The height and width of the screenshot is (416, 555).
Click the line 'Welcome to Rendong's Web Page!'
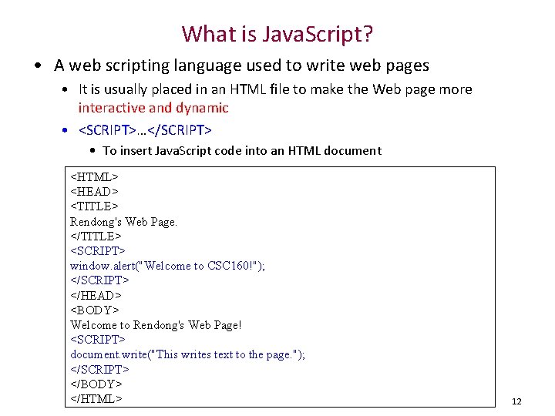156,325
